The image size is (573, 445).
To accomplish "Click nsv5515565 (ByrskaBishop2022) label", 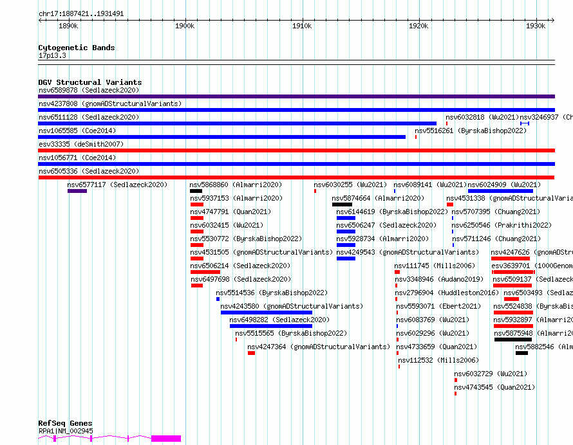I will pos(291,333).
